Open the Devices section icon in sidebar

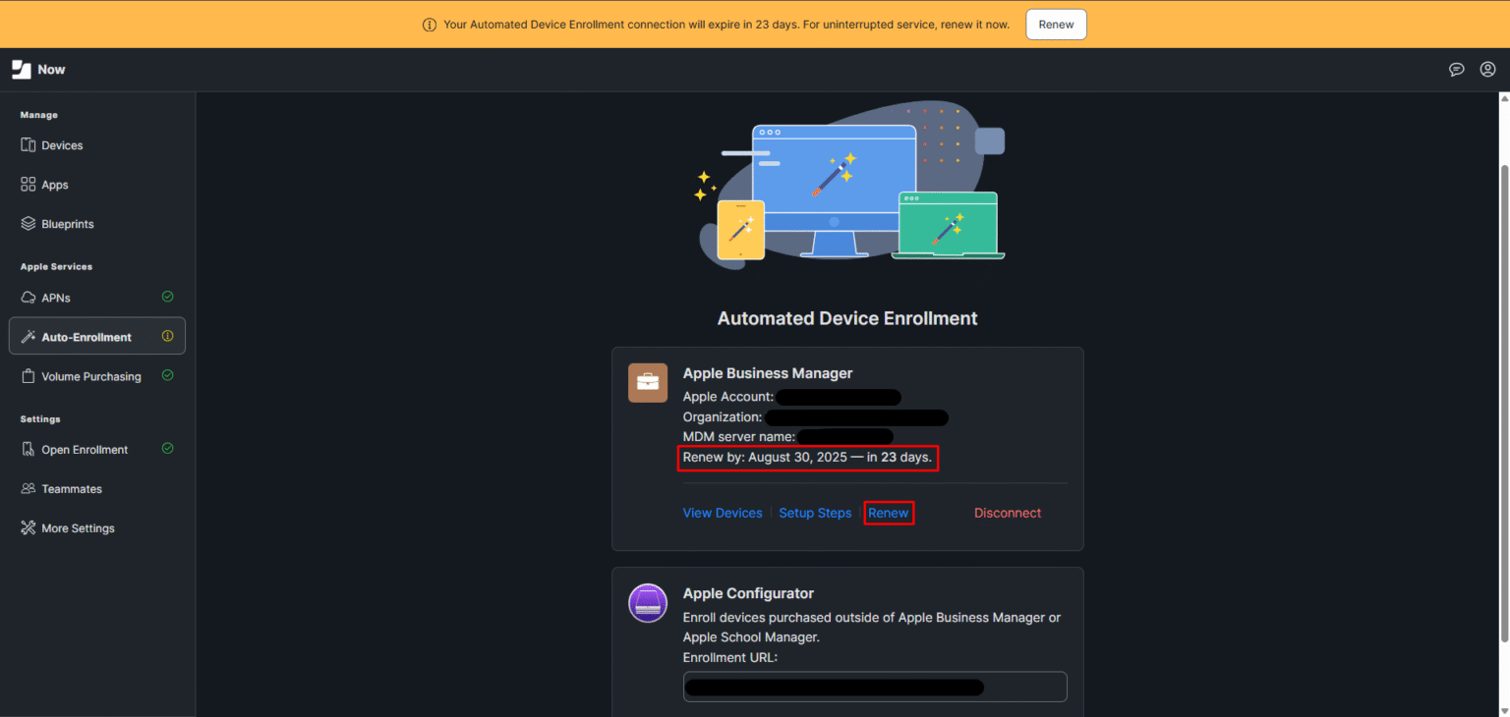click(28, 144)
